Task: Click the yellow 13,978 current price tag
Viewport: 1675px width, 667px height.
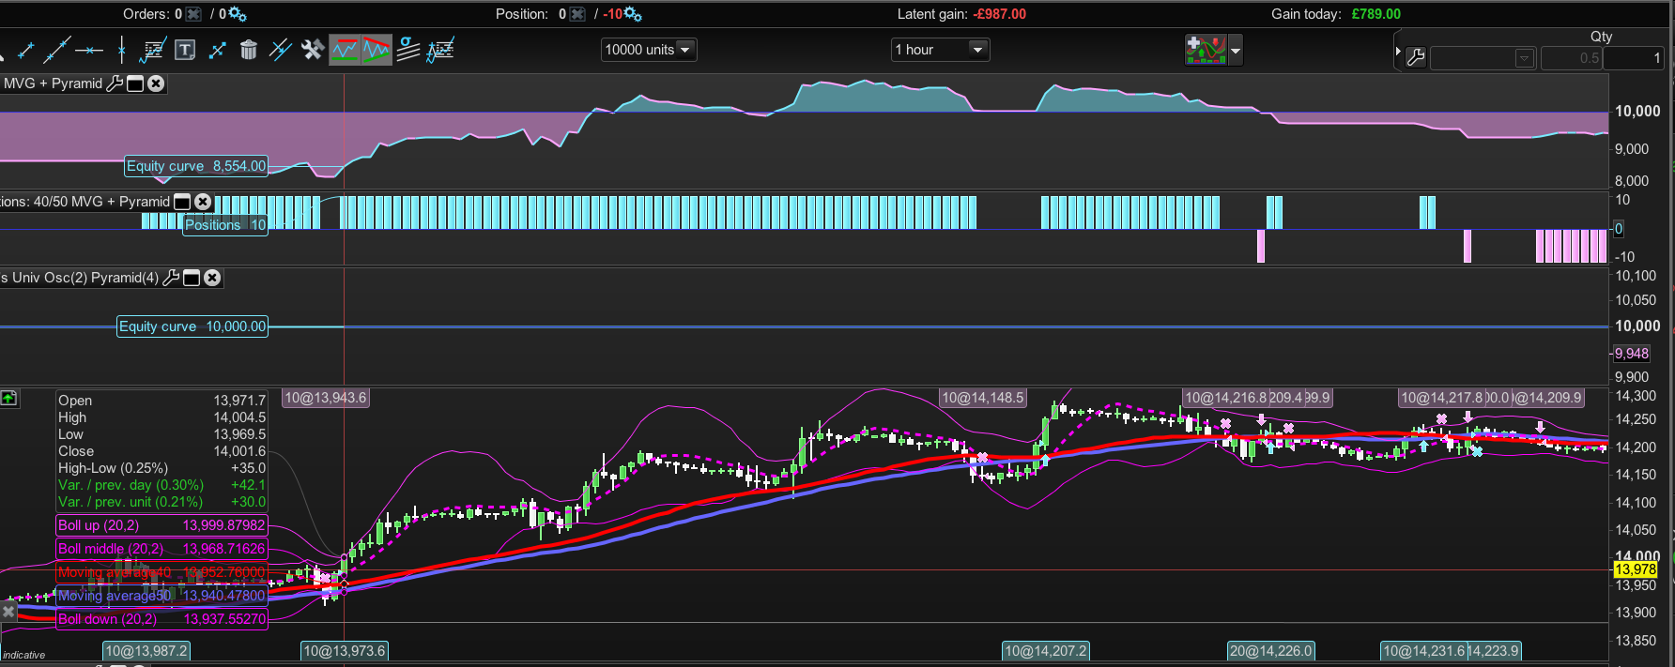Action: 1636,569
